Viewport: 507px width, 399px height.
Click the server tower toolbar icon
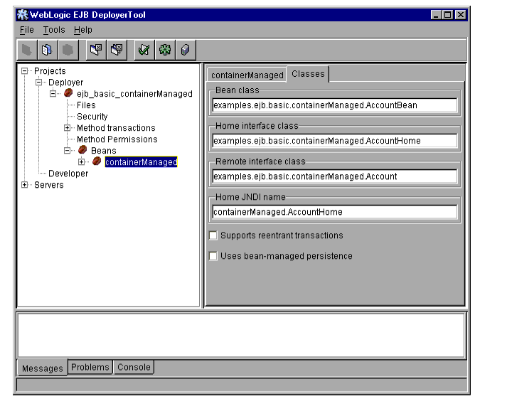186,50
